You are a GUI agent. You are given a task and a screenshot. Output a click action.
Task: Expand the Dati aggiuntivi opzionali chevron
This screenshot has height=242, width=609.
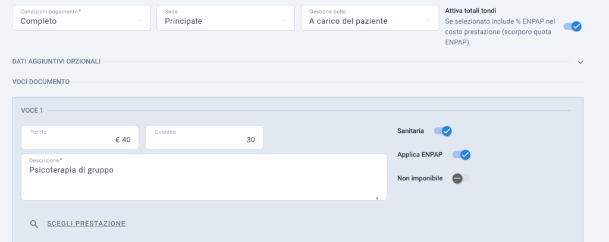click(580, 62)
